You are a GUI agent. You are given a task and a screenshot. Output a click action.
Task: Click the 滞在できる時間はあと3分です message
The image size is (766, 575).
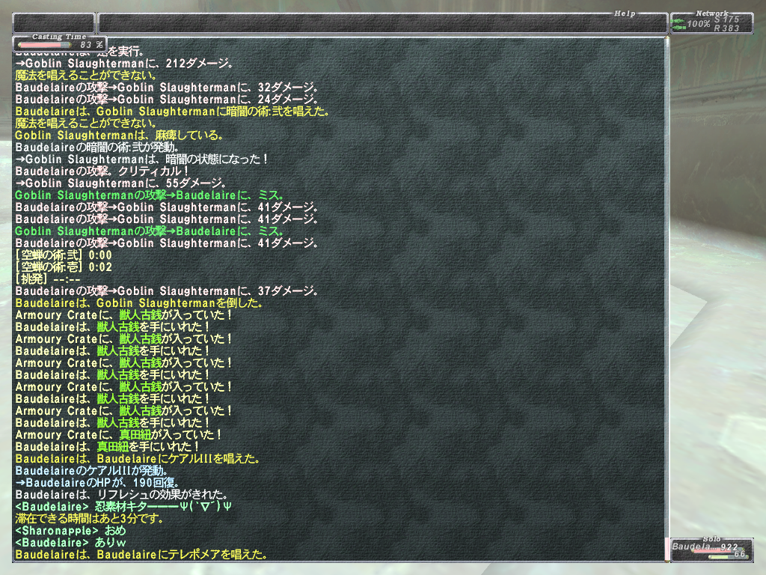point(89,519)
